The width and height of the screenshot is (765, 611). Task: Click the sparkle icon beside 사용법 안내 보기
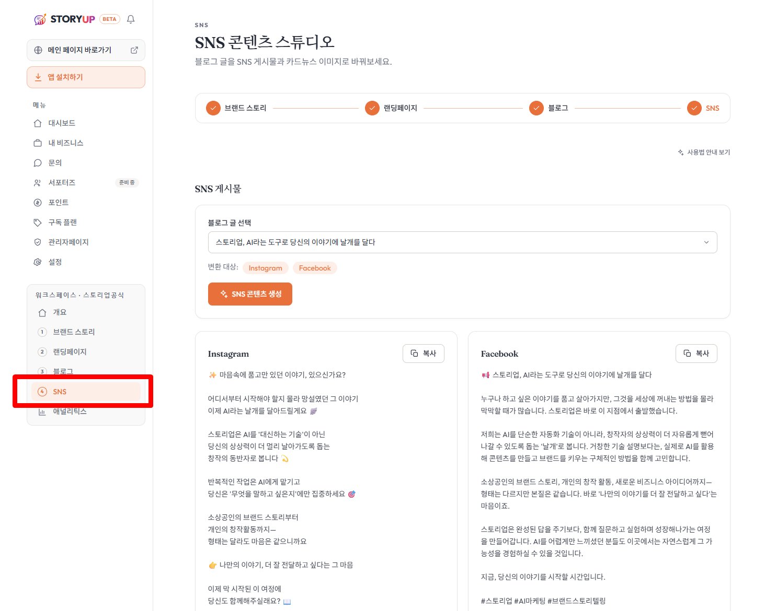681,152
